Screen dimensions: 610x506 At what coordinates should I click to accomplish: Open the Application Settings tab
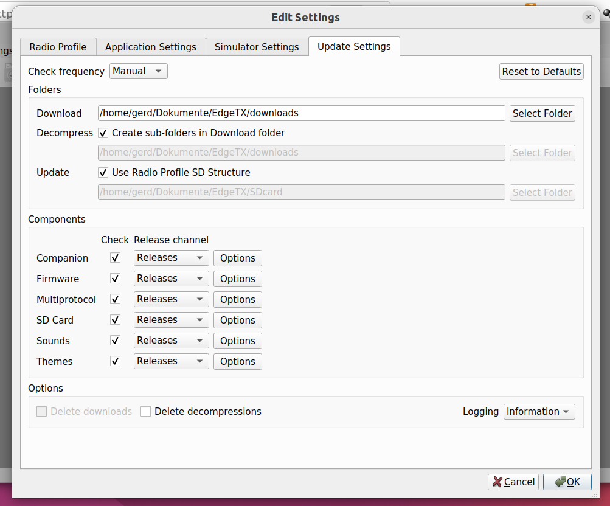[x=150, y=47]
